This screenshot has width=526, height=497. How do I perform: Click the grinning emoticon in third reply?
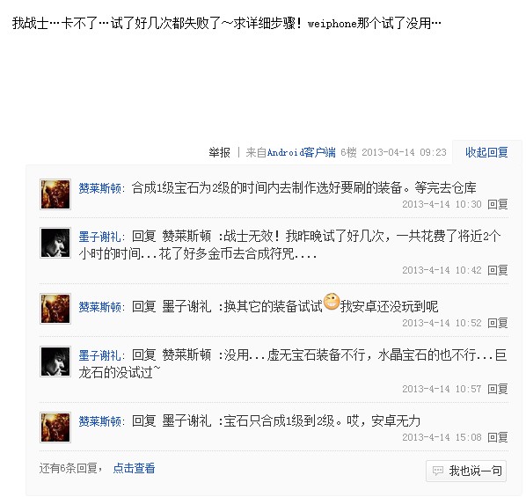point(332,302)
